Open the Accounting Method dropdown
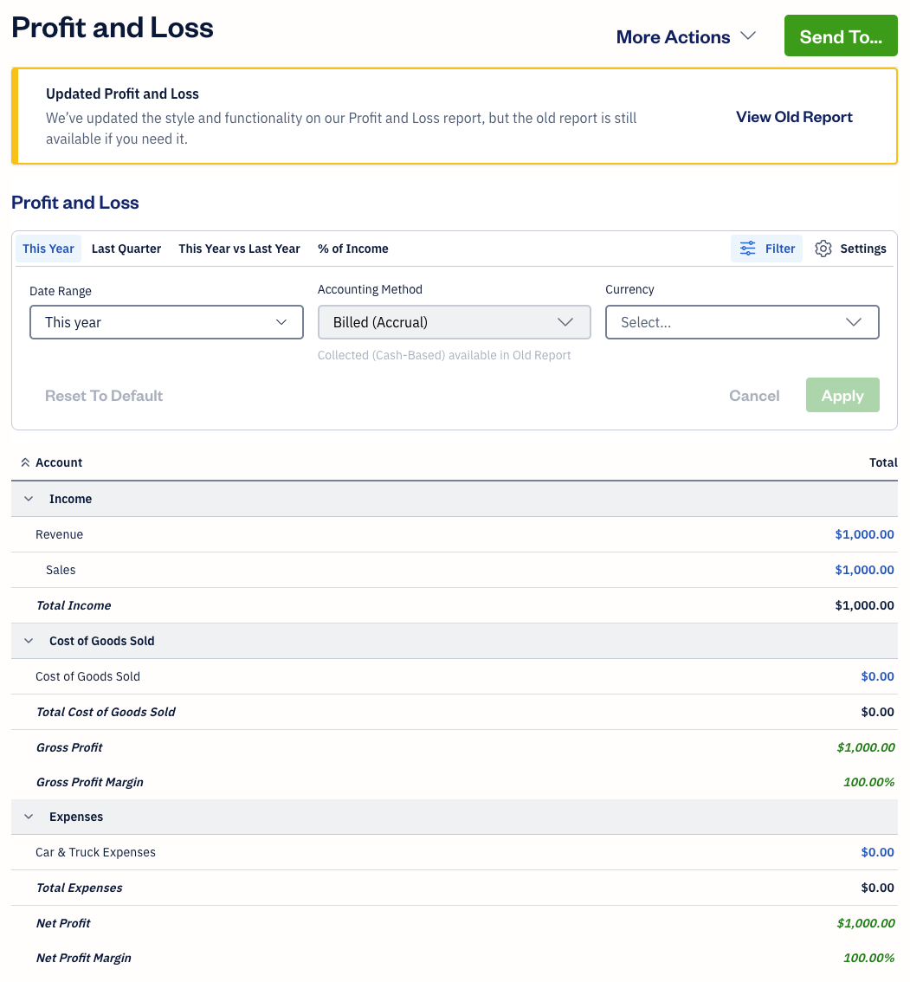Viewport: 910px width, 982px height. 454,322
